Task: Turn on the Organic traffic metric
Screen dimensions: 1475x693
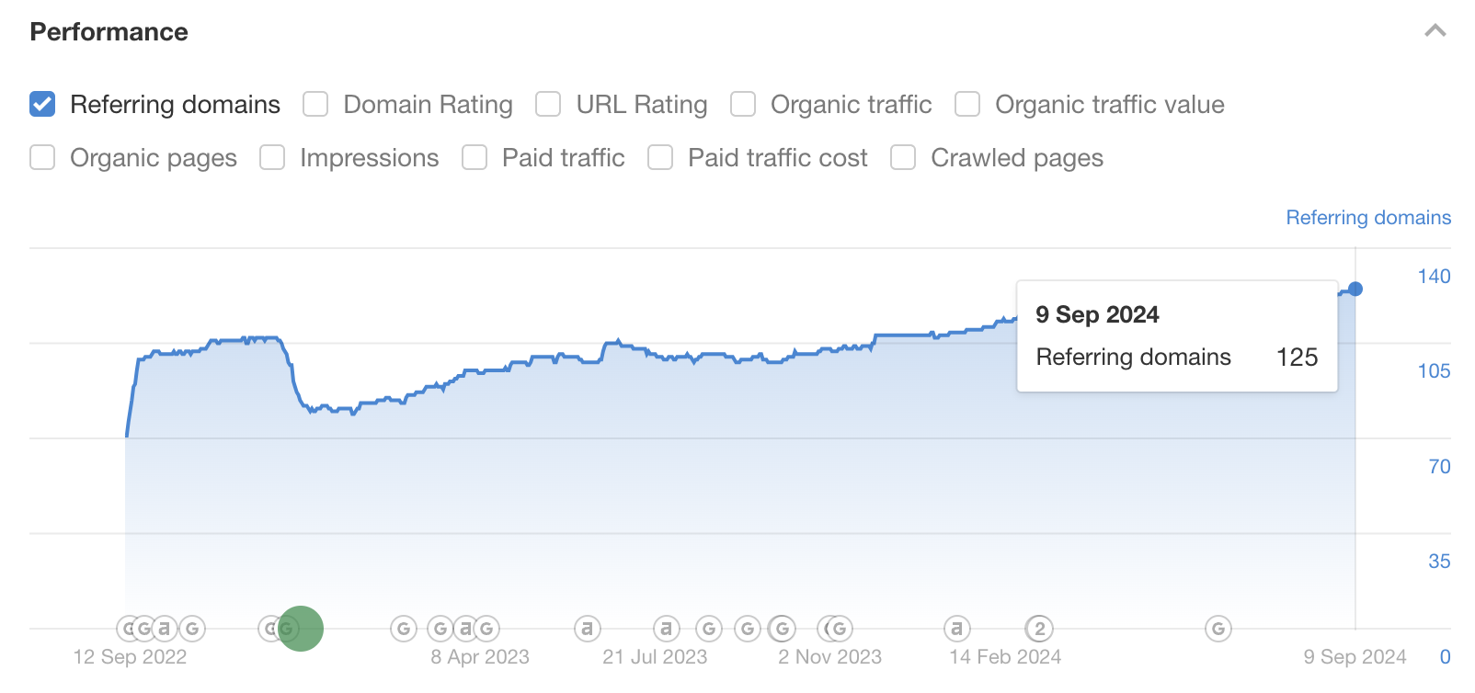Action: click(743, 104)
